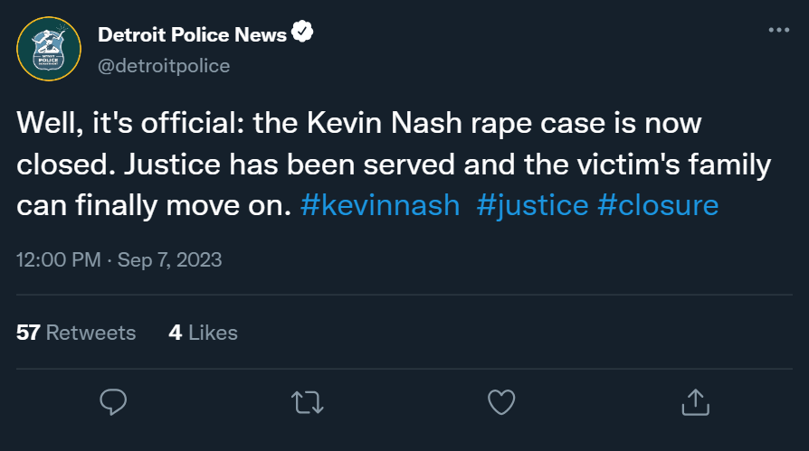Follow the #closure hashtag link
809x451 pixels.
658,205
